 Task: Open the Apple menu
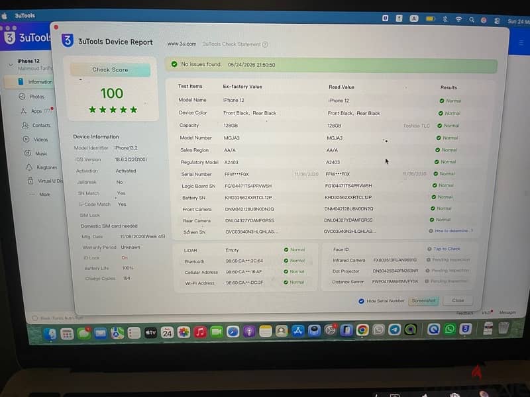point(4,15)
